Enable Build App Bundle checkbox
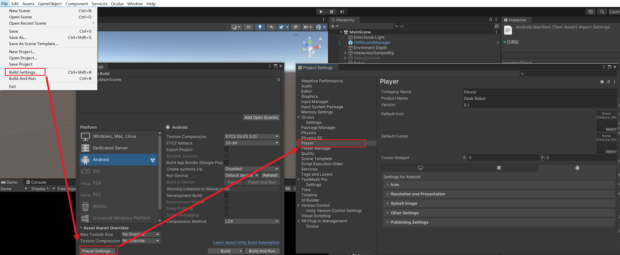This screenshot has width=620, height=255. (x=226, y=162)
